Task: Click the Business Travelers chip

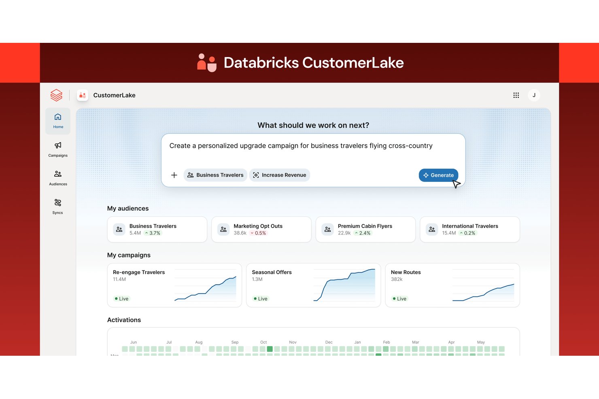Action: coord(215,175)
